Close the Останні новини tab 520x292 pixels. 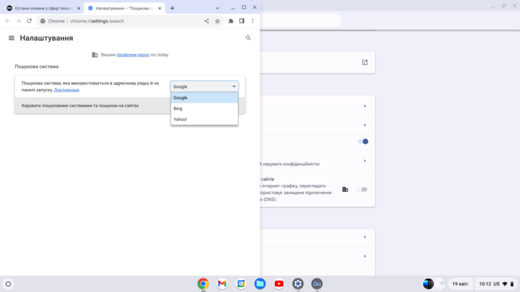tap(78, 8)
